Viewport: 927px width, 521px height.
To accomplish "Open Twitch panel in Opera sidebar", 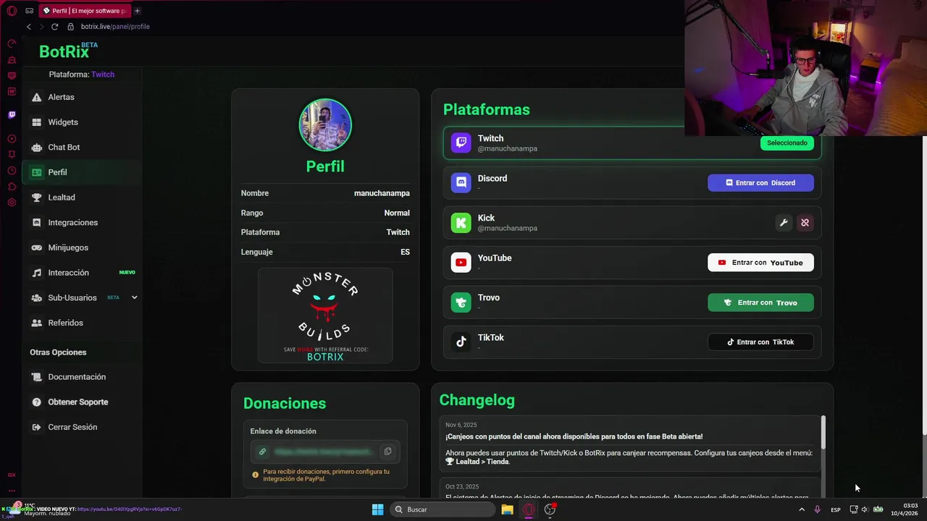I will [12, 115].
